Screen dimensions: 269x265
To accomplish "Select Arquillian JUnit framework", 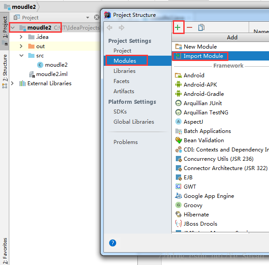I will (x=220, y=103).
